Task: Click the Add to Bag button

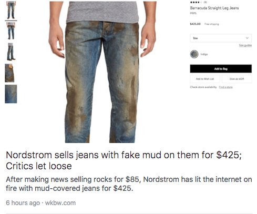Action: pyautogui.click(x=221, y=69)
